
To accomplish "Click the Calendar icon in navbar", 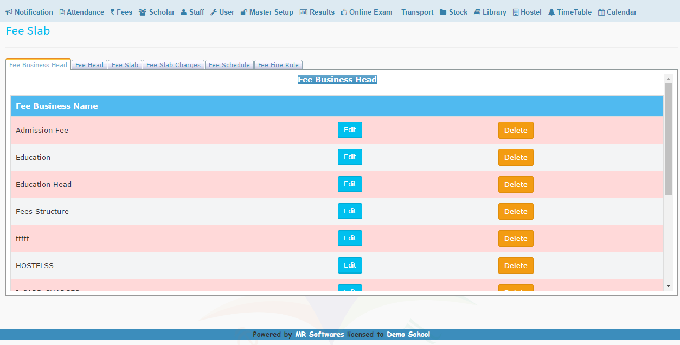I will [x=601, y=12].
